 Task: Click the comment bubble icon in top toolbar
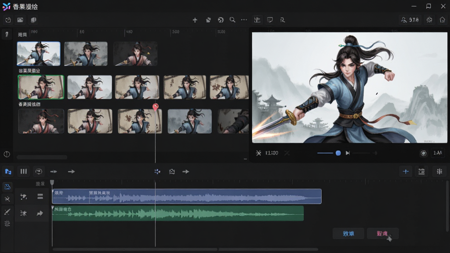point(270,20)
